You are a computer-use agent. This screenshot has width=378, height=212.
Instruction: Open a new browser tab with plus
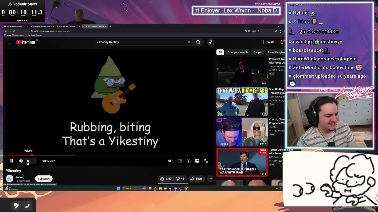tap(110, 26)
